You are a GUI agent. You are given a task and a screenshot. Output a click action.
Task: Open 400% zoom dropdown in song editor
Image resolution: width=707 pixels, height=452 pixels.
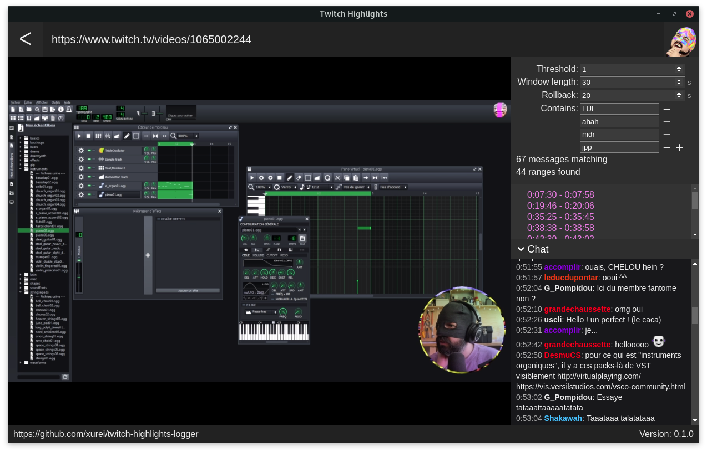pyautogui.click(x=187, y=136)
